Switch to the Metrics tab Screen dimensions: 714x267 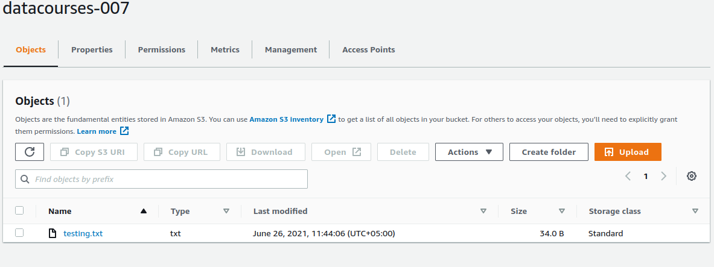point(225,49)
